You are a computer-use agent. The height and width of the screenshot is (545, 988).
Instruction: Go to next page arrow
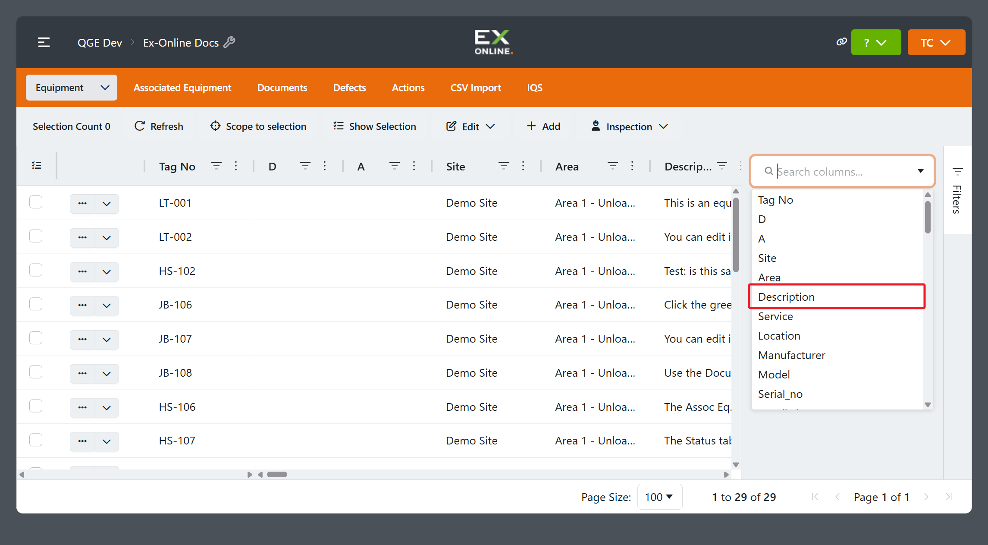pyautogui.click(x=926, y=497)
